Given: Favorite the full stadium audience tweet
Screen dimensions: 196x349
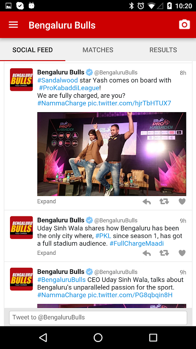Looking at the screenshot, I should coord(182,253).
